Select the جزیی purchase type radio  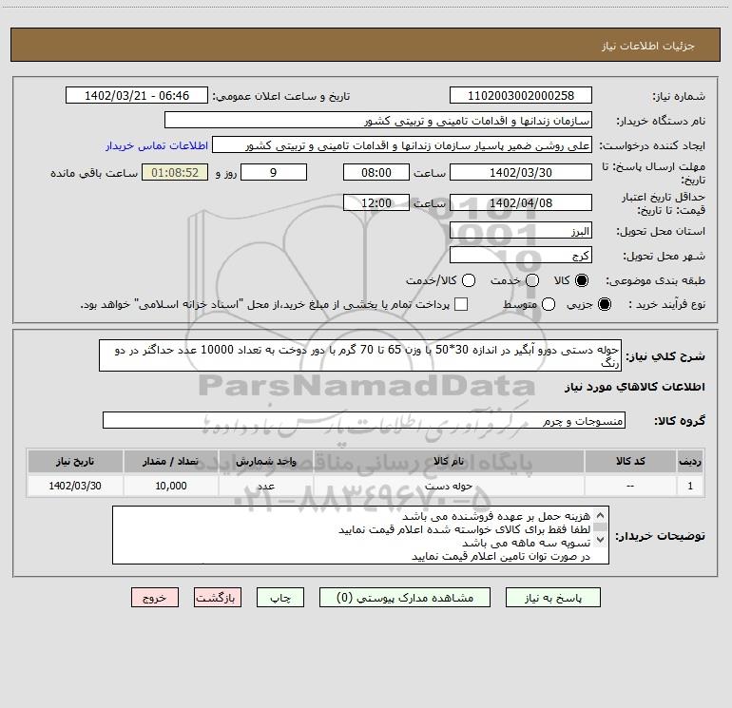tap(605, 304)
